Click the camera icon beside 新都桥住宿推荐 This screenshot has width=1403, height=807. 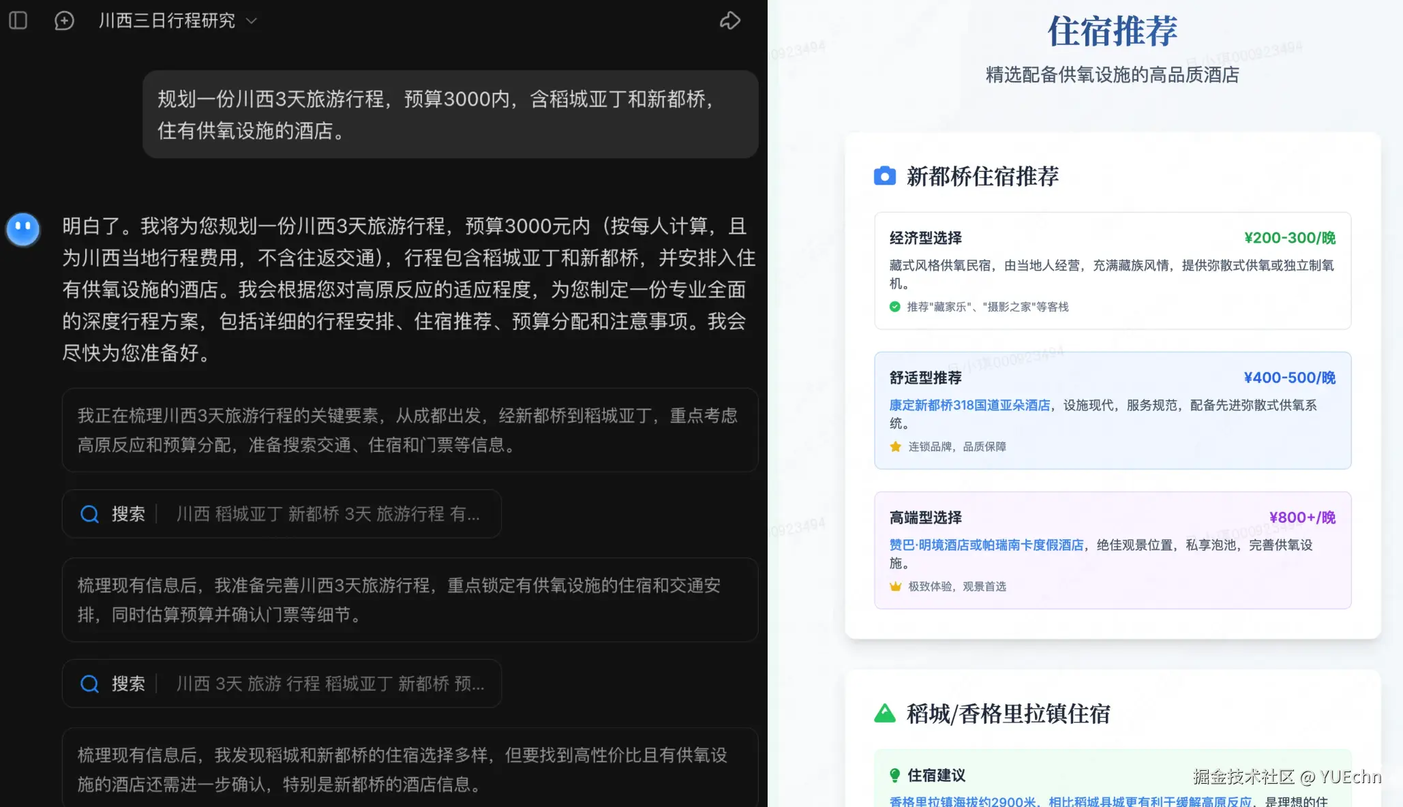[884, 176]
